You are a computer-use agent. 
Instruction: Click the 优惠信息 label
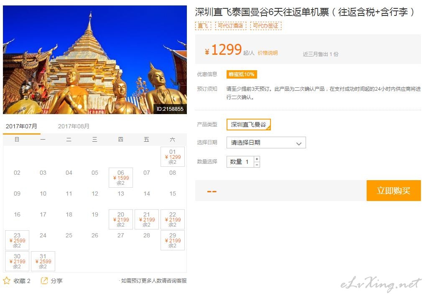(x=207, y=74)
